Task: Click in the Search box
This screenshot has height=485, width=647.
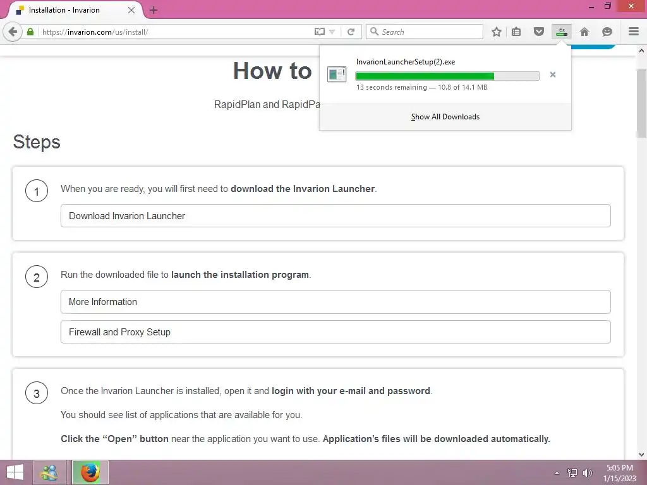Action: 425,32
